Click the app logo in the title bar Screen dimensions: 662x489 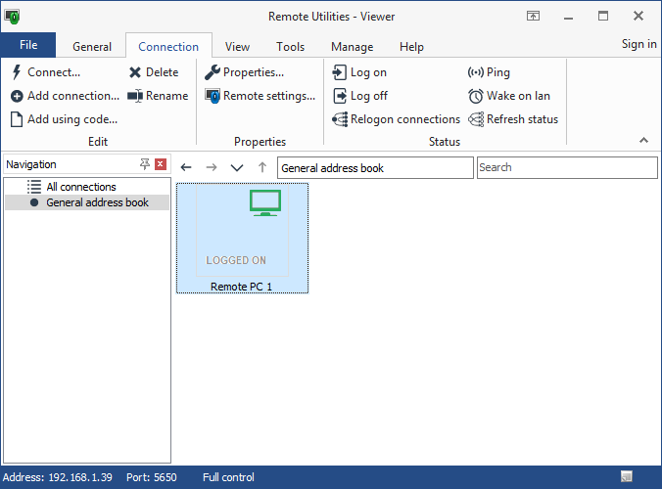coord(13,17)
